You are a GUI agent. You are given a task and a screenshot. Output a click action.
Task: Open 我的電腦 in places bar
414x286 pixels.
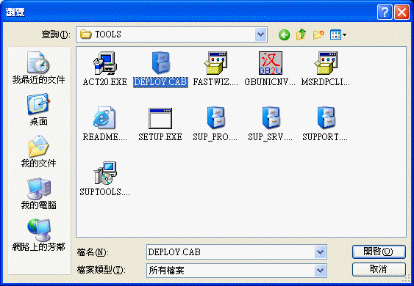(x=38, y=194)
